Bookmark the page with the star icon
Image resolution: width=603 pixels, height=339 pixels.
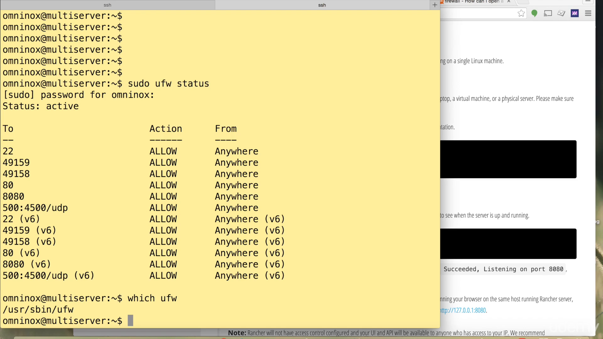(521, 13)
